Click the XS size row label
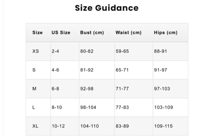203x136 pixels. (36, 51)
